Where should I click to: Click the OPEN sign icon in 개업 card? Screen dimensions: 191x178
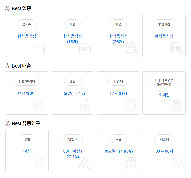pyautogui.click(x=85, y=48)
